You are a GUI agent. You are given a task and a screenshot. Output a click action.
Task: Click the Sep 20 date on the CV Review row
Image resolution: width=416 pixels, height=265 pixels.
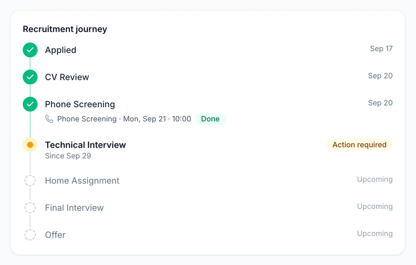(x=380, y=76)
